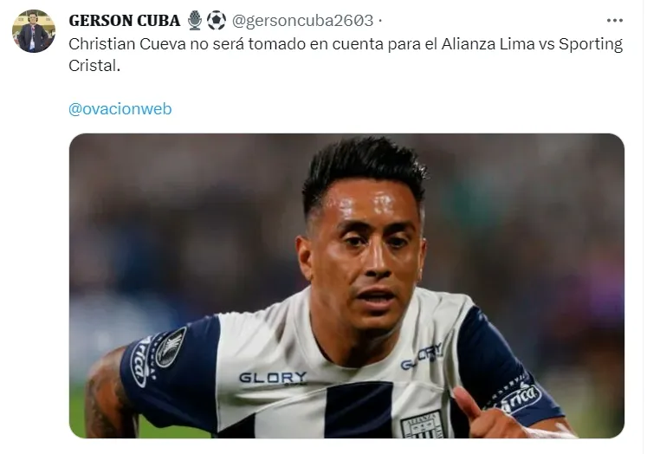This screenshot has width=647, height=454.
Task: Click the word "Cristal." in the tweet
Action: coord(94,66)
